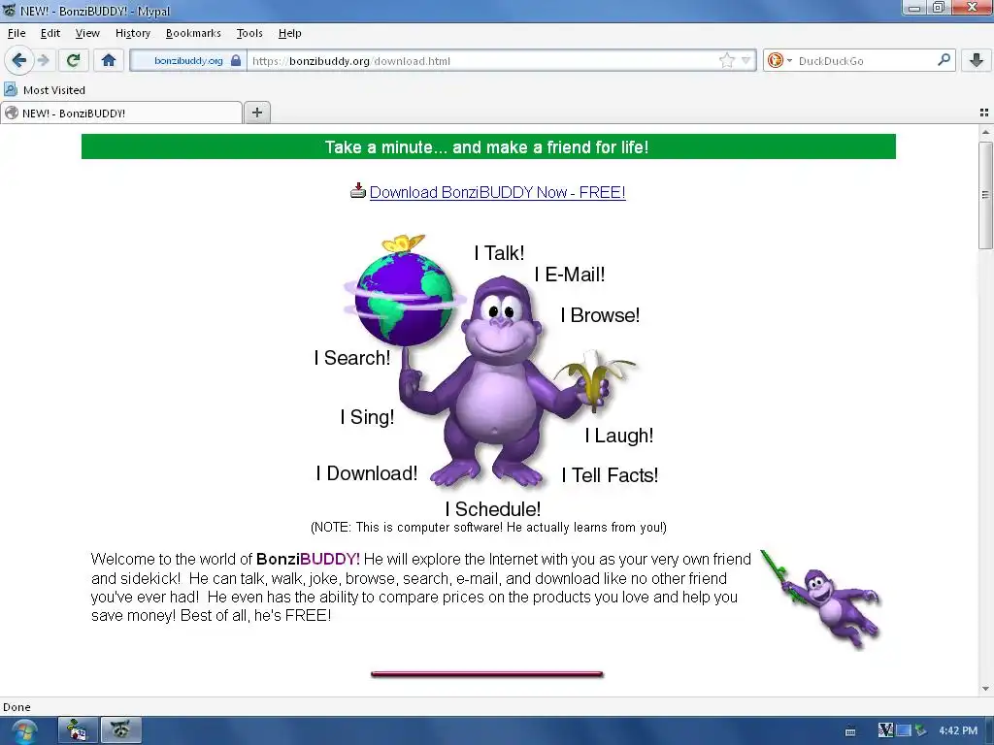Click the download disk icon beside link
Viewport: 994px width, 745px height.
tap(358, 191)
